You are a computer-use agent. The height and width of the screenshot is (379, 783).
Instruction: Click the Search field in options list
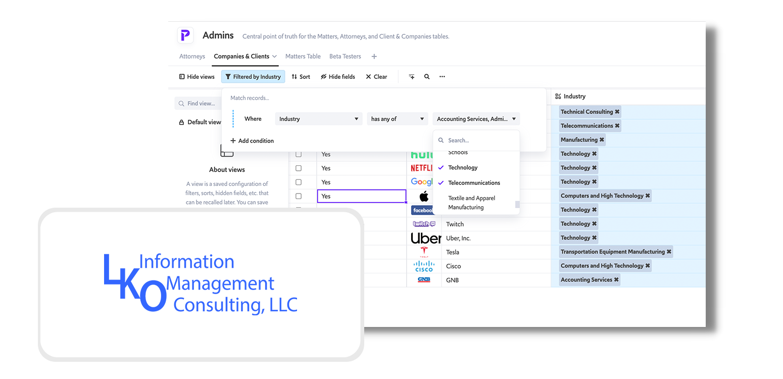tap(476, 140)
